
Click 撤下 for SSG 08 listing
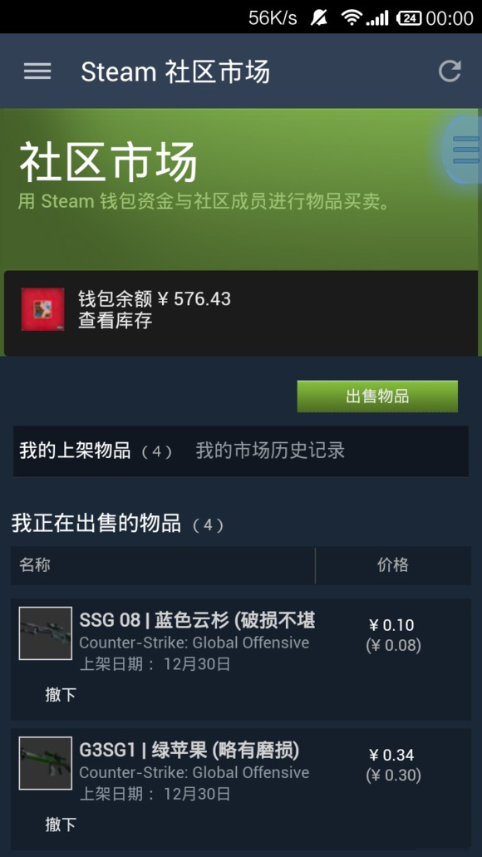tap(61, 695)
